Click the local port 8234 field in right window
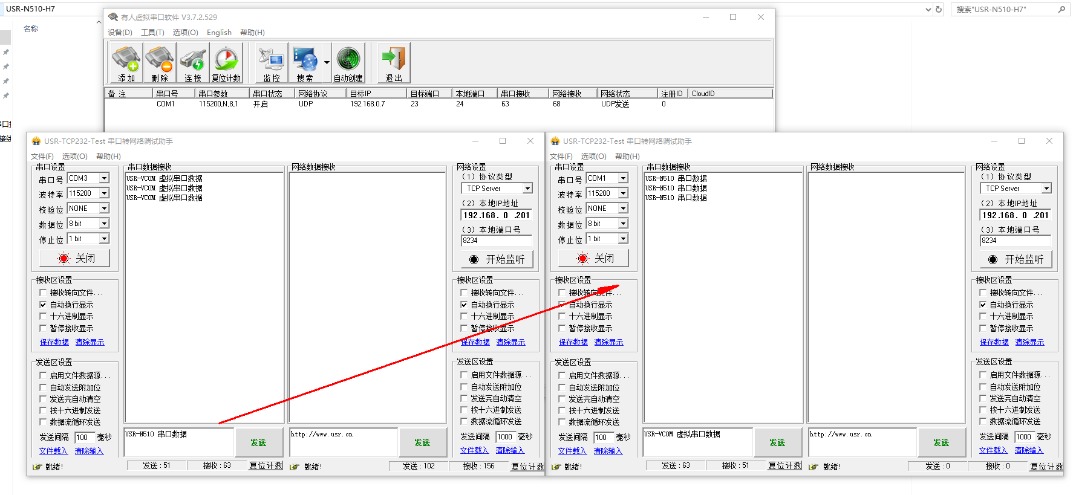1076x495 pixels. point(1015,241)
